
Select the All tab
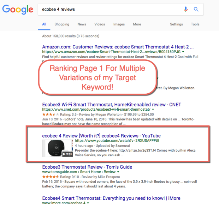click(x=44, y=24)
